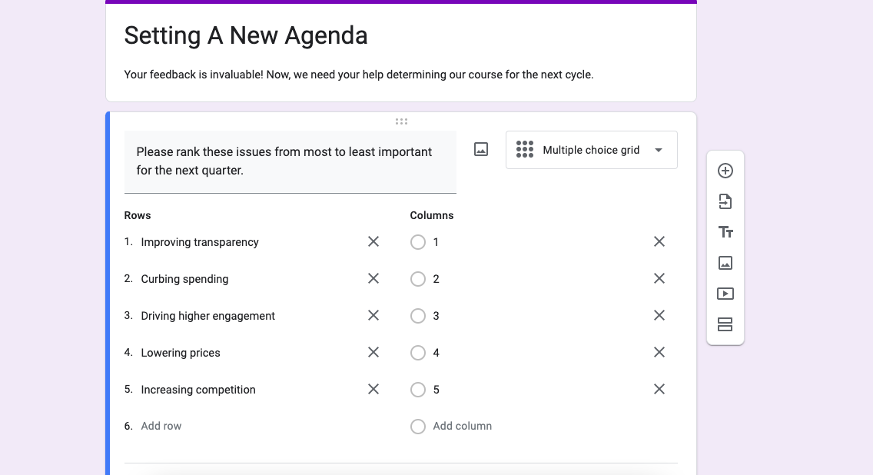
Task: Click the radio circle beside column 4
Action: (x=418, y=353)
